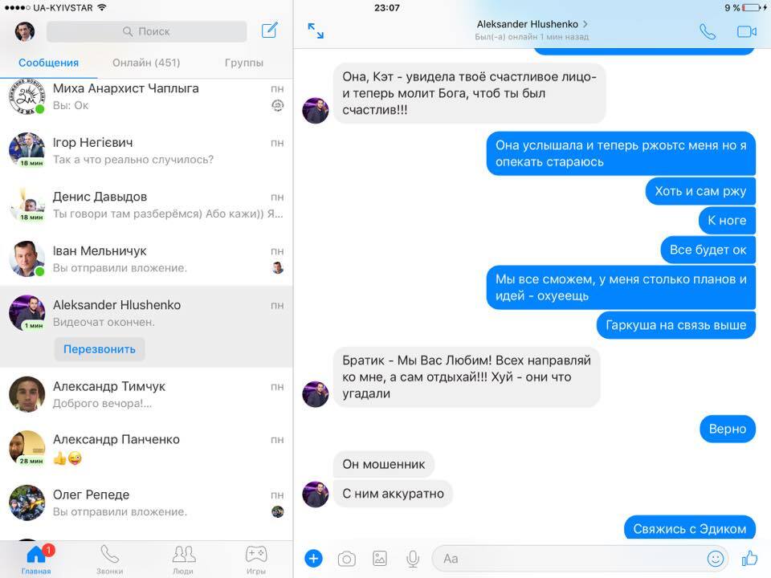Open the camera in the message bar

coord(346,558)
